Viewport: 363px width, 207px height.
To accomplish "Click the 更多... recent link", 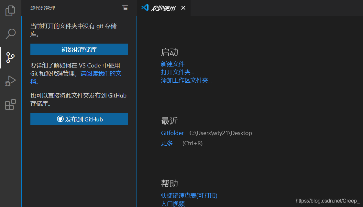I will 169,143.
